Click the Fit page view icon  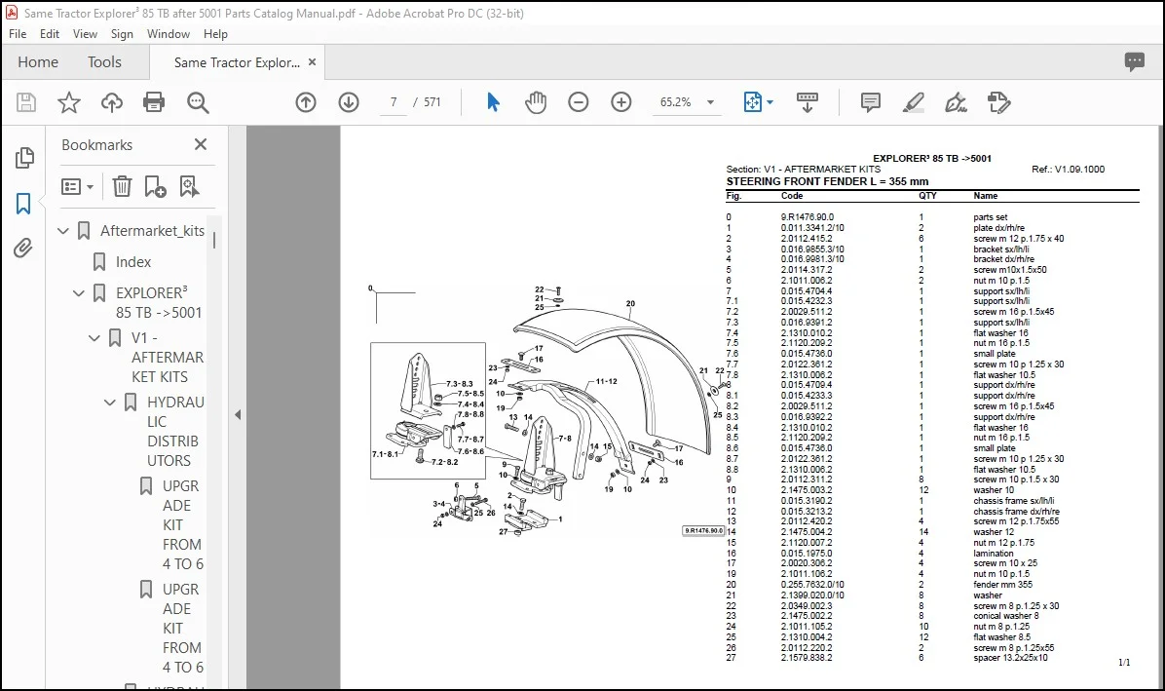coord(753,102)
